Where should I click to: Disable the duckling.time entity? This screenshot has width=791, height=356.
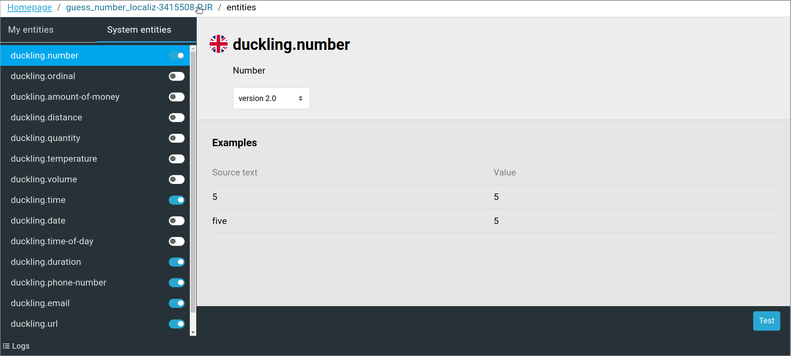176,200
